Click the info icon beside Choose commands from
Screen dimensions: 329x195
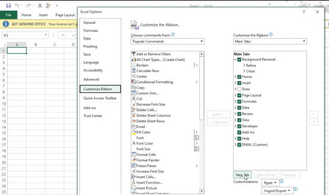pos(173,35)
